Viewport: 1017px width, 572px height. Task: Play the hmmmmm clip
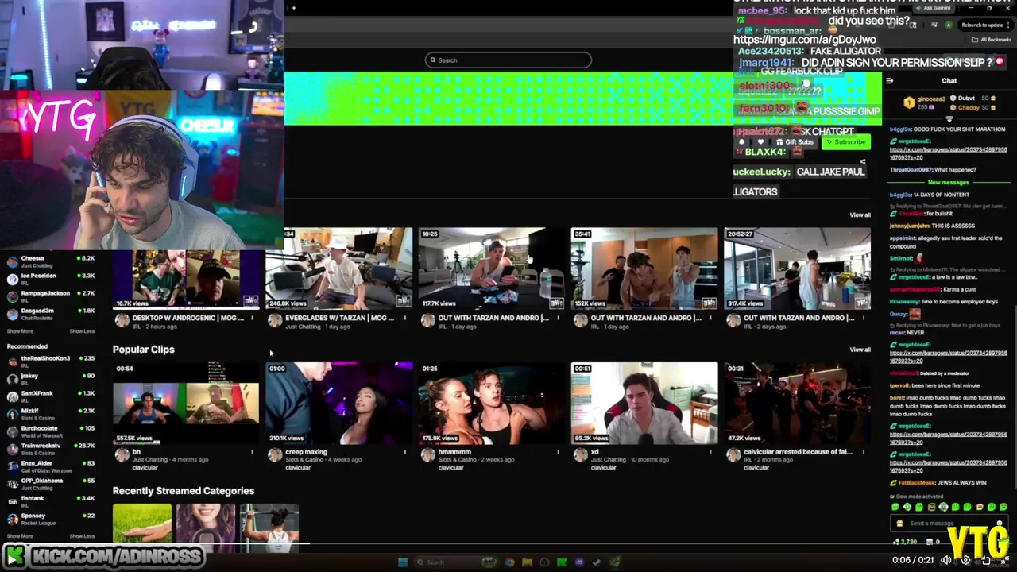492,404
